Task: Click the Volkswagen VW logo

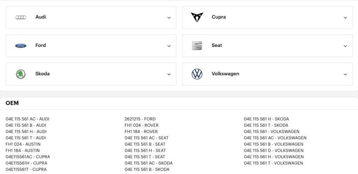Action: click(197, 74)
